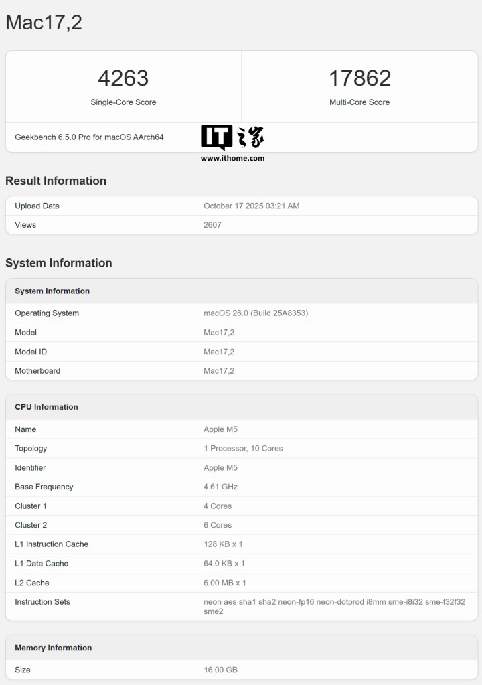This screenshot has width=482, height=685.
Task: Click the L2 Cache label
Action: [32, 583]
